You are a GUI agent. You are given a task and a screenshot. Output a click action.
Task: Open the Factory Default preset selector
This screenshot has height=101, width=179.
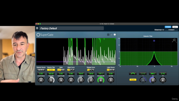click(x=72, y=28)
